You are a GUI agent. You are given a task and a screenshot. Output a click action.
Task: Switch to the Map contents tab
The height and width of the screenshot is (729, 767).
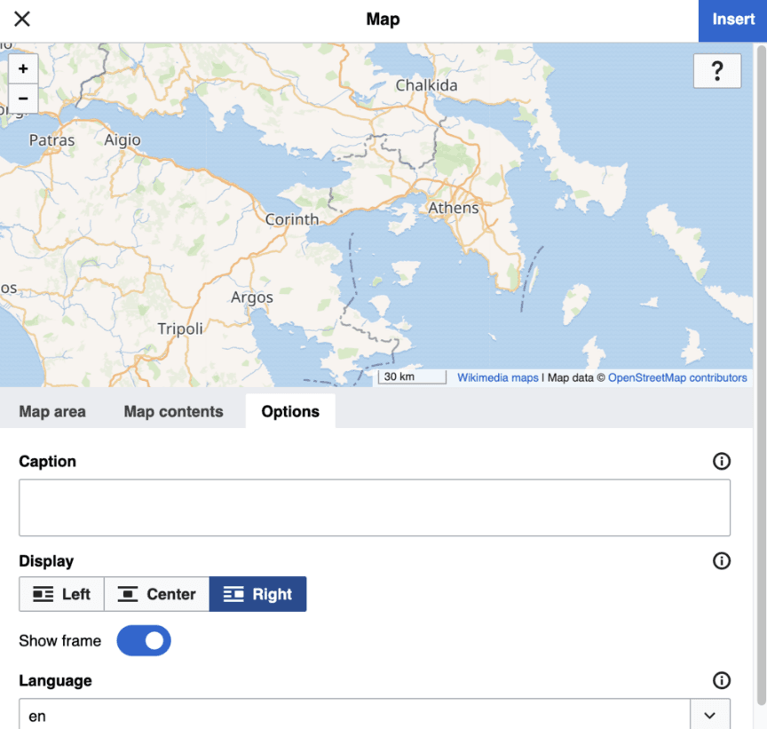coord(173,411)
